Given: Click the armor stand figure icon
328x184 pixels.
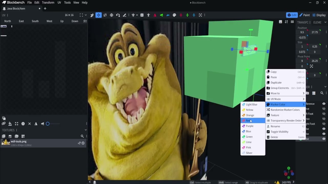Looking at the screenshot, I should (148, 15).
